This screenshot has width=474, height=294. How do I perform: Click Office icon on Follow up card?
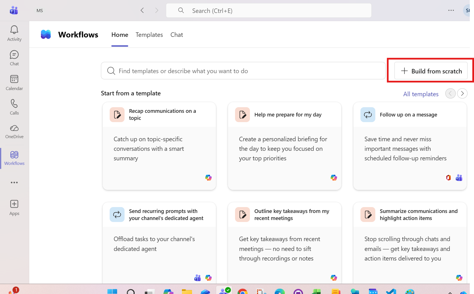(448, 178)
